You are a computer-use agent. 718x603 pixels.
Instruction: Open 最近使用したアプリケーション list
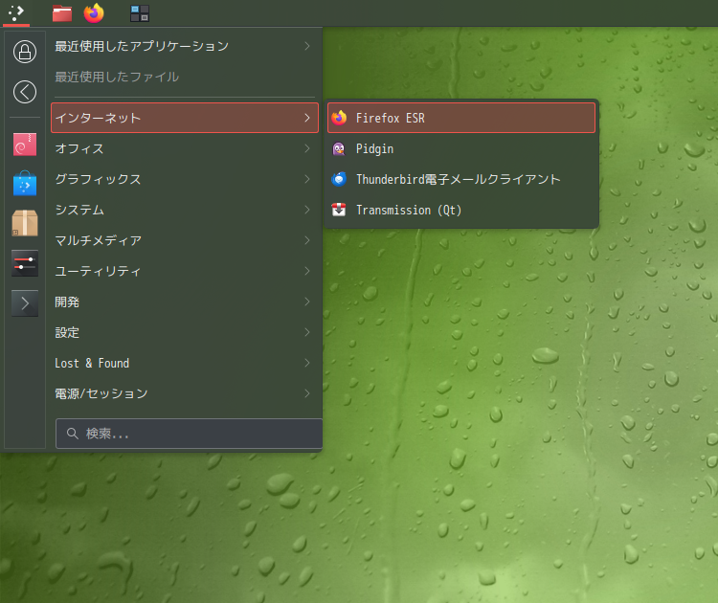tap(185, 46)
